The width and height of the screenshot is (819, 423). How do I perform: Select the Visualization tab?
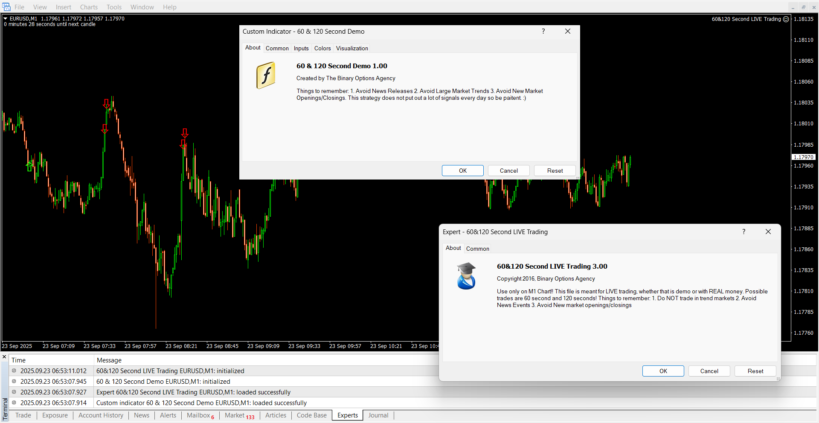coord(352,49)
